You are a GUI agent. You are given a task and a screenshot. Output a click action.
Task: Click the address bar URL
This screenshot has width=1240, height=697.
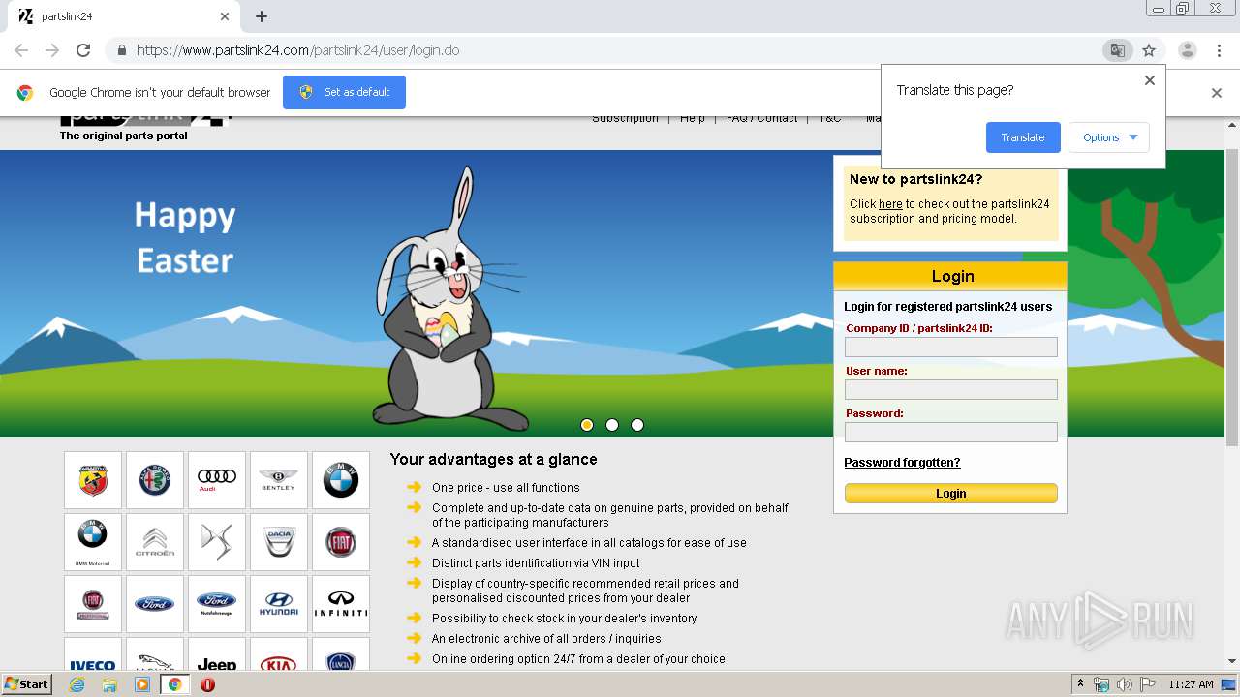[298, 50]
